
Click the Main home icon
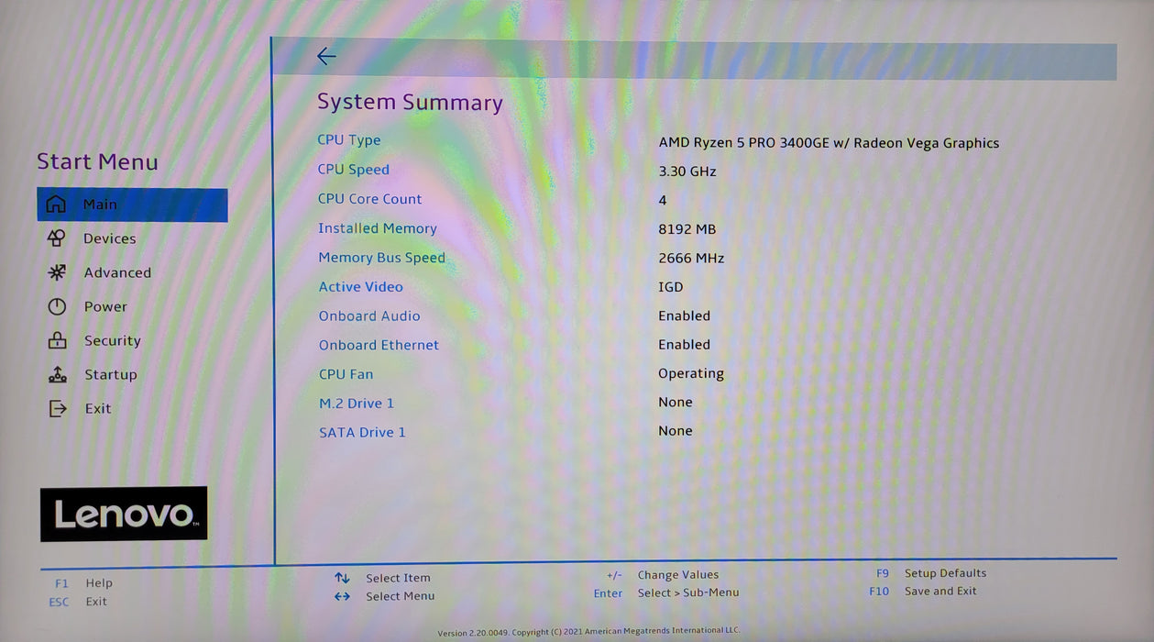(56, 205)
